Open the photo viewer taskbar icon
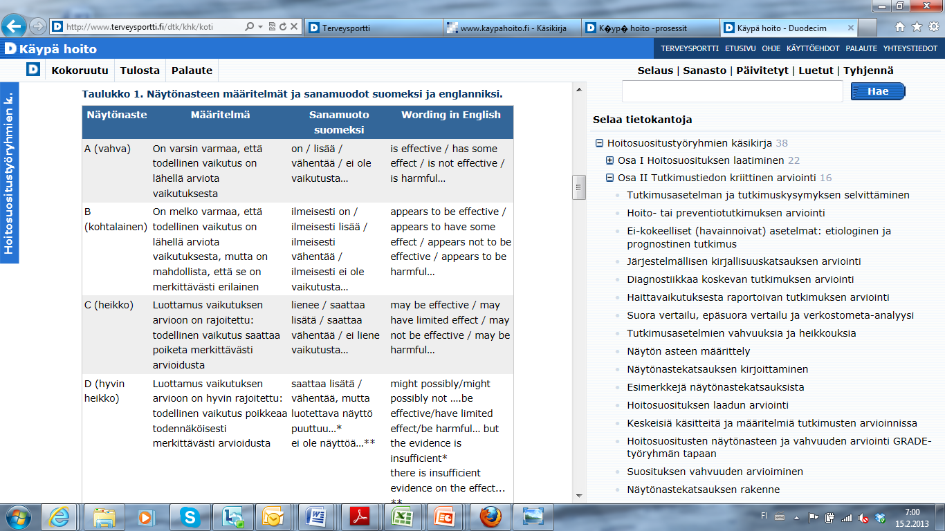Image resolution: width=945 pixels, height=531 pixels. click(533, 516)
